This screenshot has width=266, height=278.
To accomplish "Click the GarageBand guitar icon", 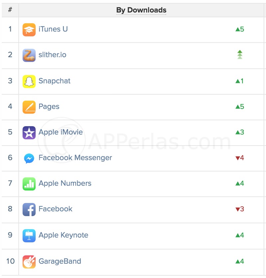I will 29,262.
